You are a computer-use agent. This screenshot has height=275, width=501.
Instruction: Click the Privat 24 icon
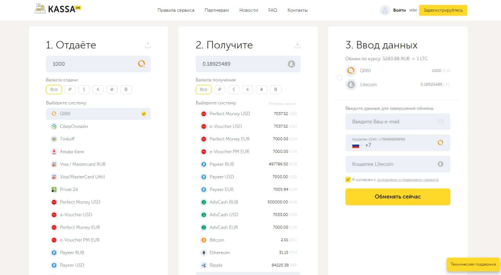point(54,189)
